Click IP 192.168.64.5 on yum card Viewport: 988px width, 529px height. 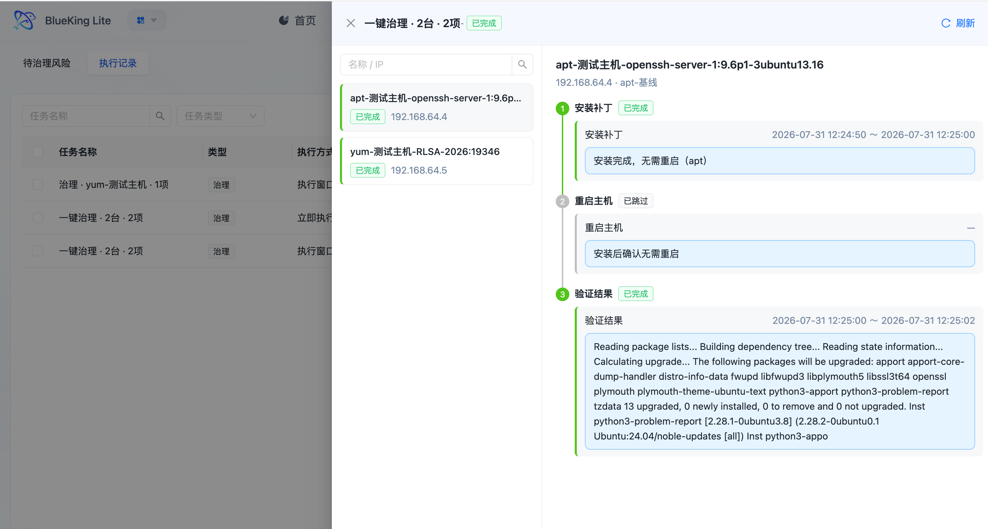coord(419,170)
